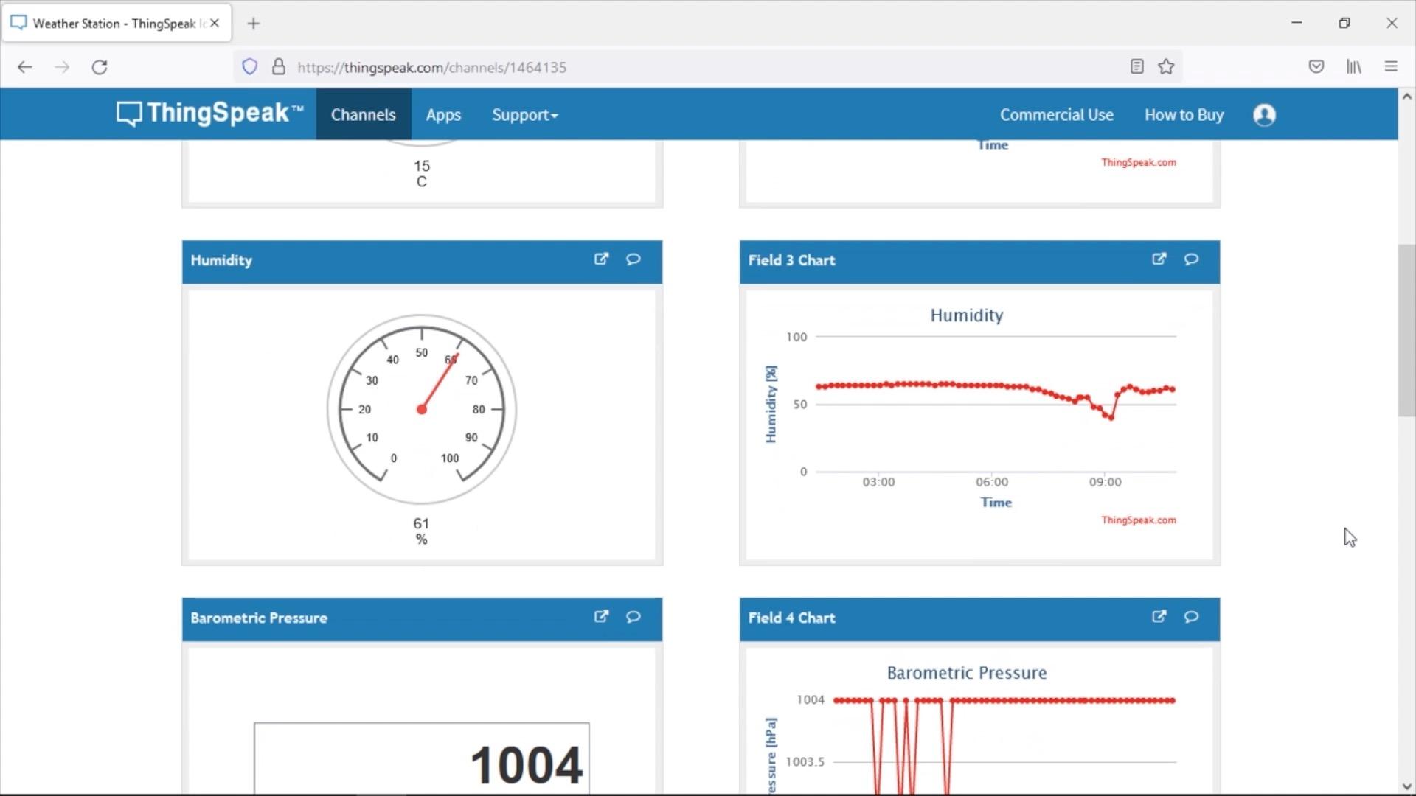
Task: Click the comment icon on Field 3 Chart
Action: point(1191,259)
